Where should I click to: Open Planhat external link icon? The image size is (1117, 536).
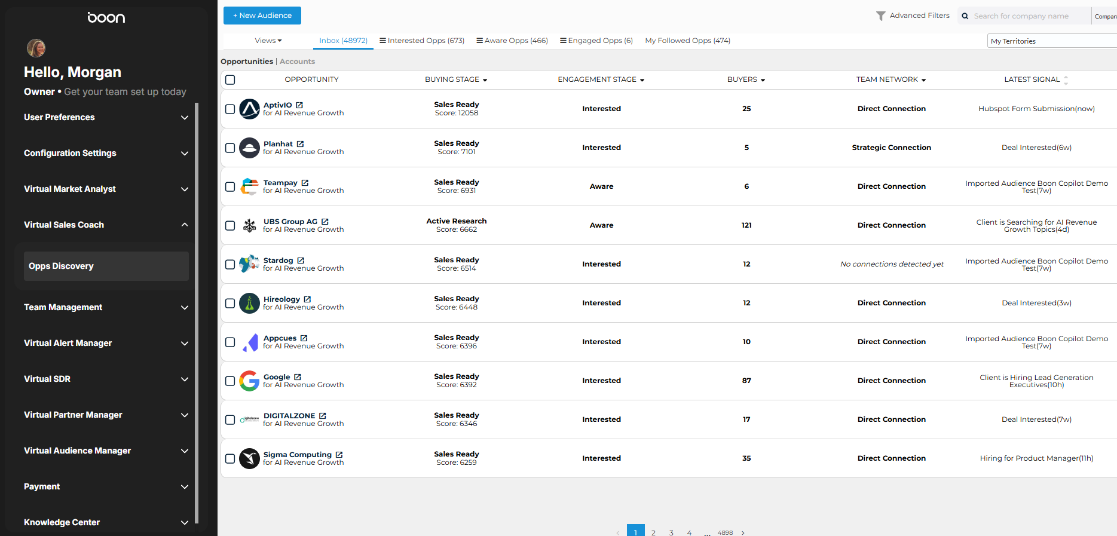[300, 144]
